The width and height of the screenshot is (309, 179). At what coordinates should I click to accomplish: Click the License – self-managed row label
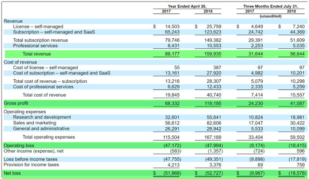coord(38,27)
